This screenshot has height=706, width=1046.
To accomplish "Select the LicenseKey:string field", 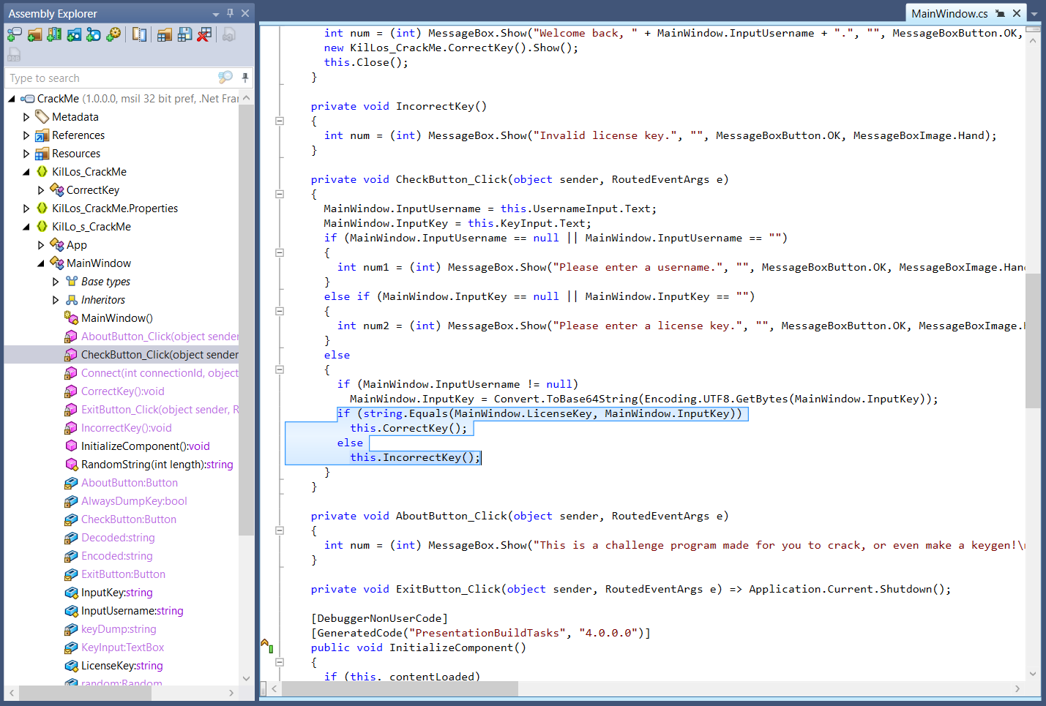I will coord(122,666).
